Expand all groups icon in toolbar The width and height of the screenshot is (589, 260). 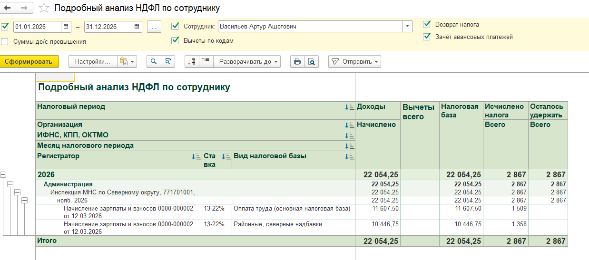tap(206, 61)
